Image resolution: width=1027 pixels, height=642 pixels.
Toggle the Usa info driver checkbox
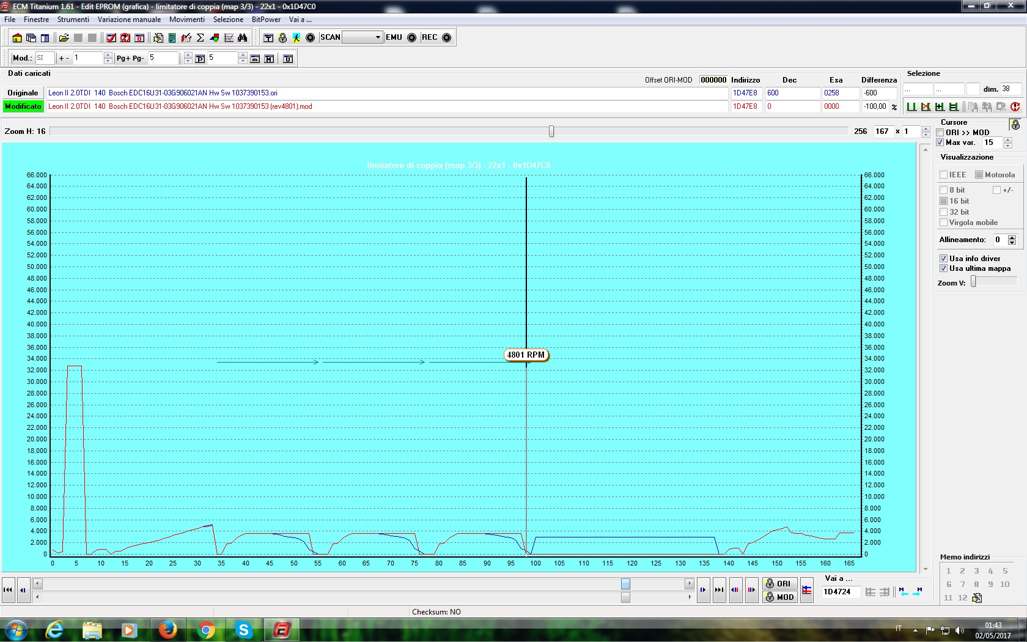pyautogui.click(x=943, y=259)
